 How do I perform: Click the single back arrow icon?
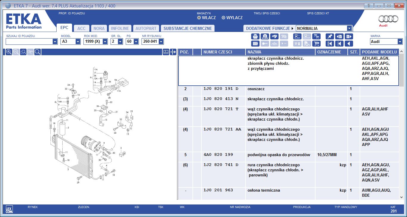pos(349,44)
